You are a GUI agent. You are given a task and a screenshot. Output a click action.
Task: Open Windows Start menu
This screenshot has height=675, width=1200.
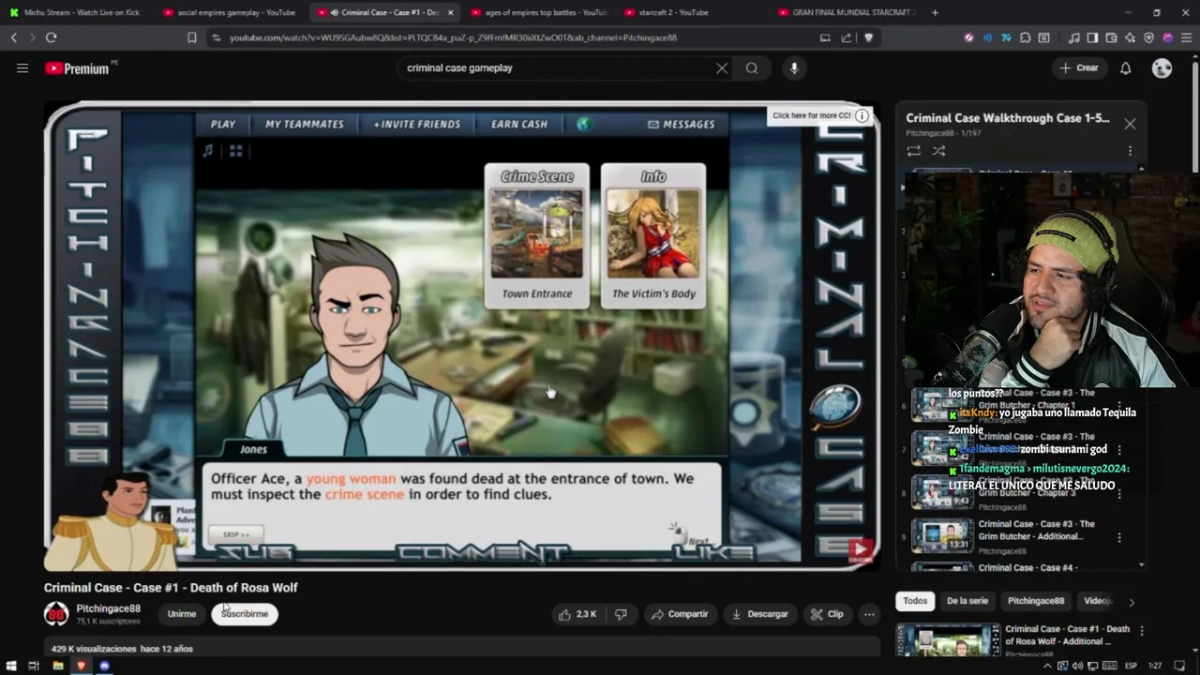coord(9,666)
